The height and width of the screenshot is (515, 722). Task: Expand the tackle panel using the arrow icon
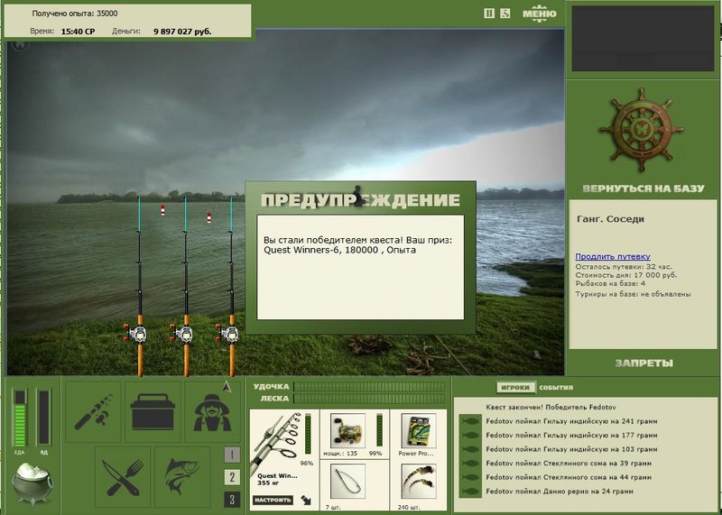(x=306, y=500)
